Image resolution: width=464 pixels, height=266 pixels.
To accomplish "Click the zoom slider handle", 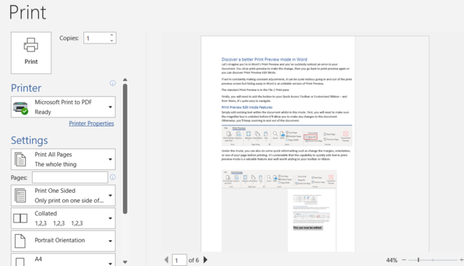I will [418, 260].
